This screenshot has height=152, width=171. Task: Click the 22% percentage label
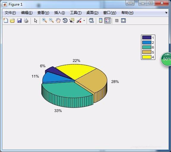pyautogui.click(x=77, y=61)
